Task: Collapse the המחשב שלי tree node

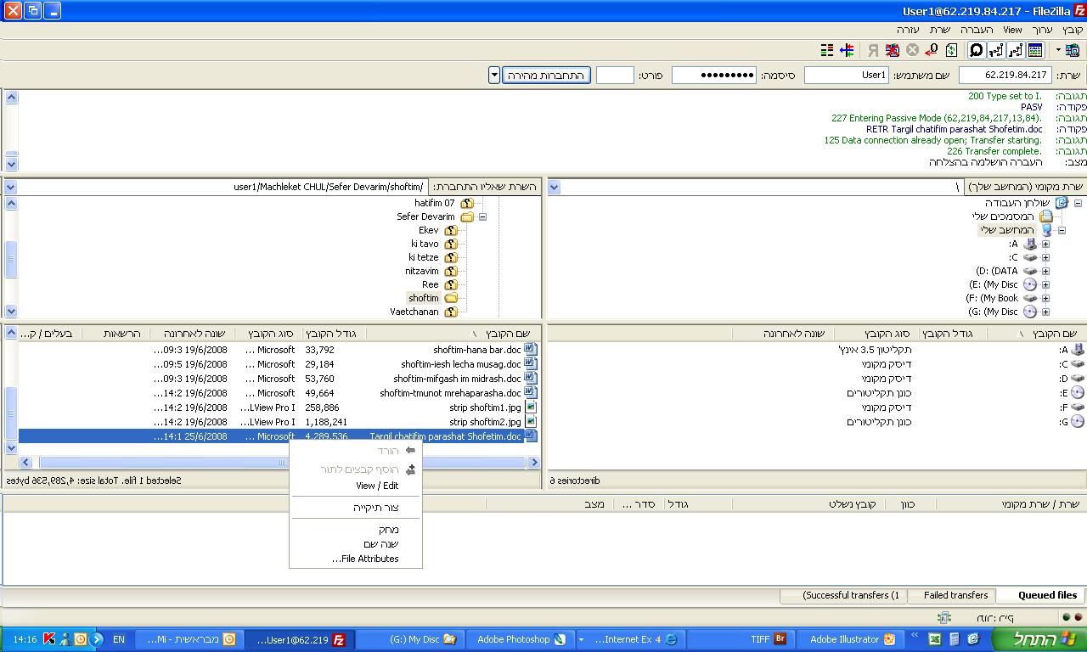Action: (1062, 230)
